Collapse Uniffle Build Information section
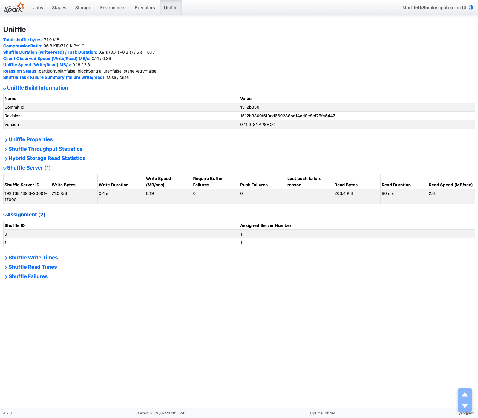Image resolution: width=478 pixels, height=418 pixels. pos(36,88)
